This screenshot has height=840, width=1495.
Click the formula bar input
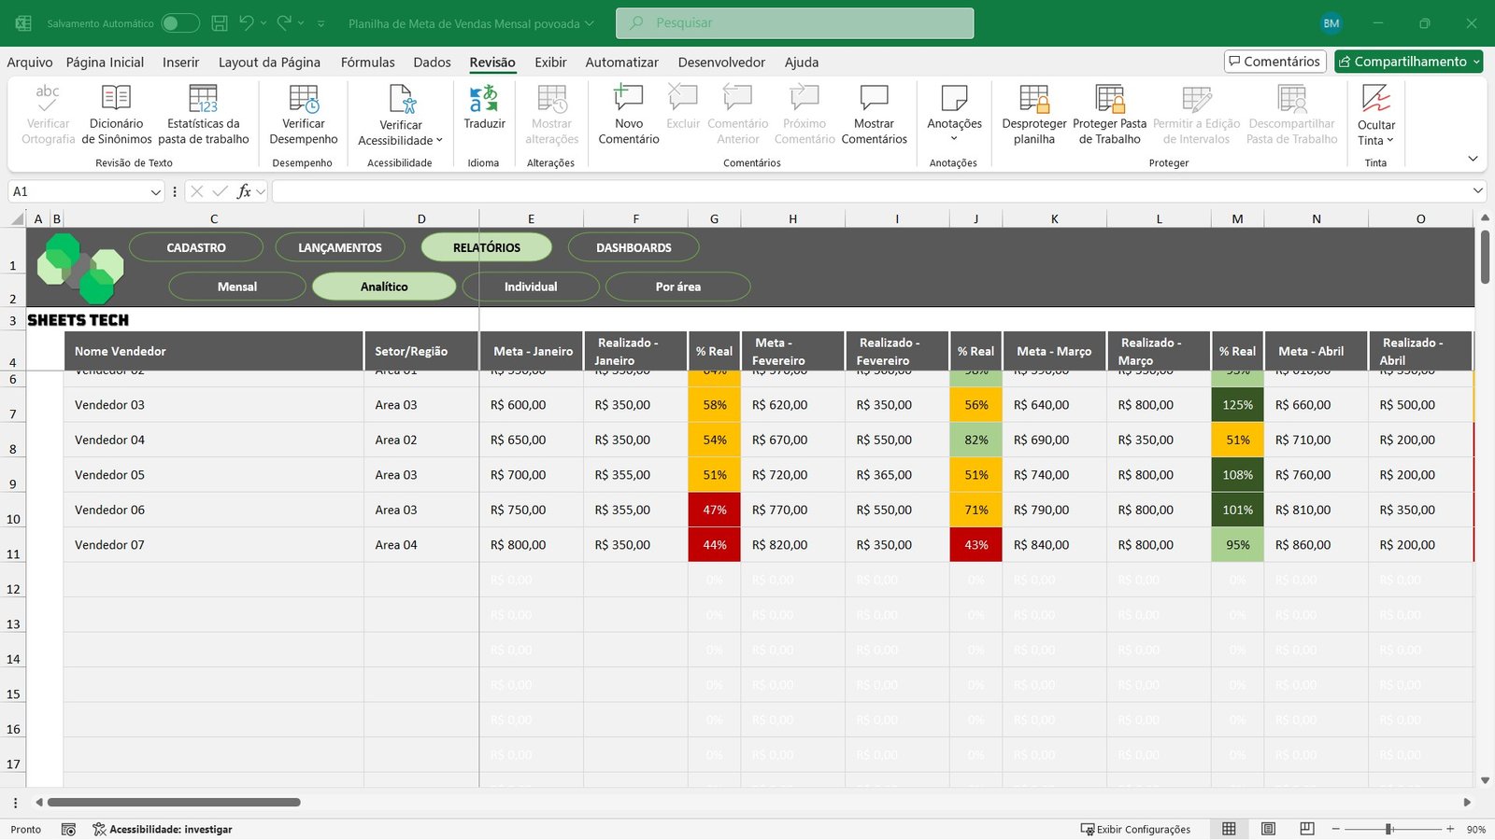pos(871,191)
